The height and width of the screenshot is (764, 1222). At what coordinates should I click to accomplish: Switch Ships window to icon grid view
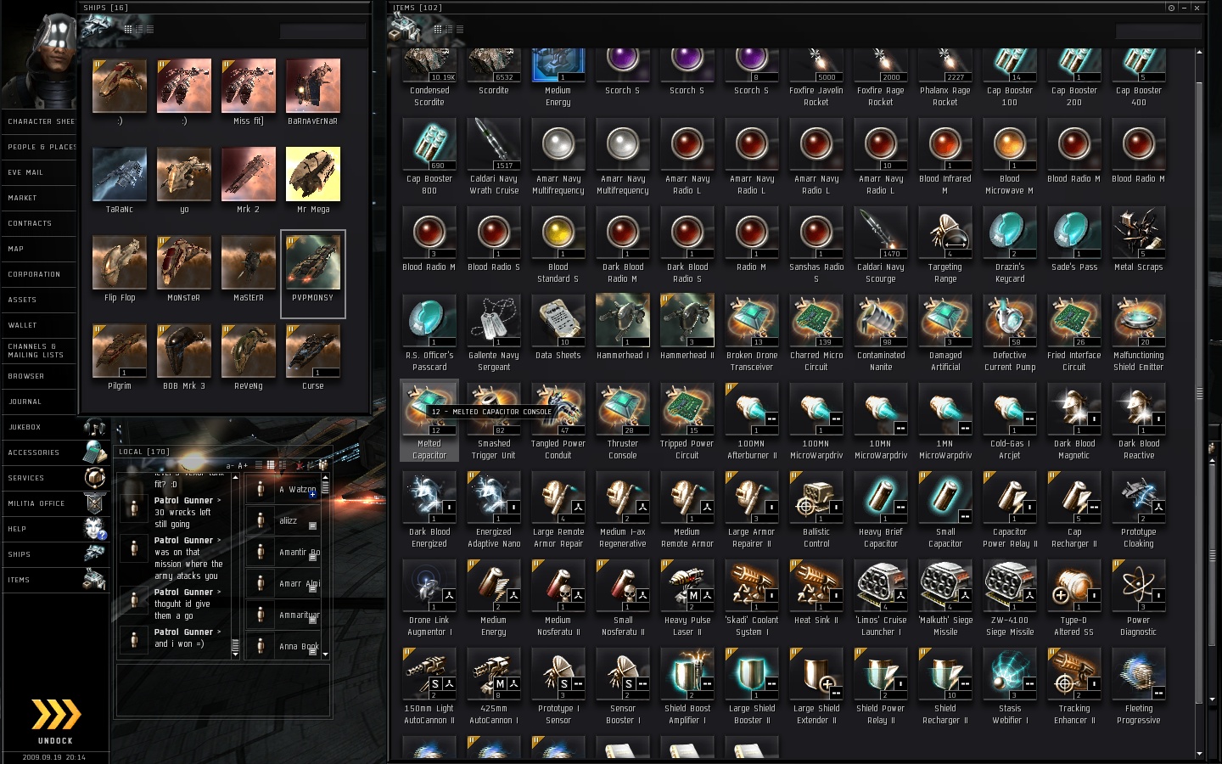pos(128,29)
